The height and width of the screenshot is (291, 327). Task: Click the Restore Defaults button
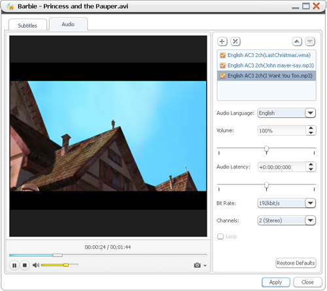296,263
